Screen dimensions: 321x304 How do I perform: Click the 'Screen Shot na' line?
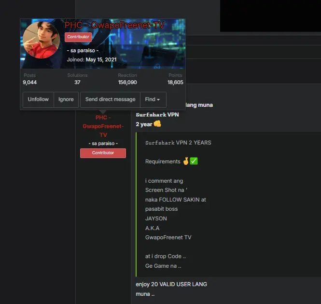pyautogui.click(x=166, y=190)
